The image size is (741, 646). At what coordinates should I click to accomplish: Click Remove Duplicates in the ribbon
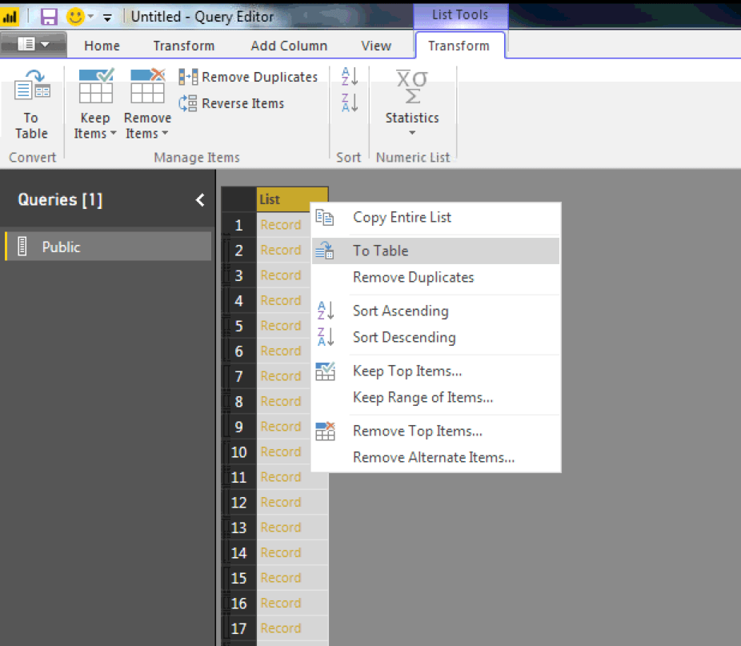point(248,77)
